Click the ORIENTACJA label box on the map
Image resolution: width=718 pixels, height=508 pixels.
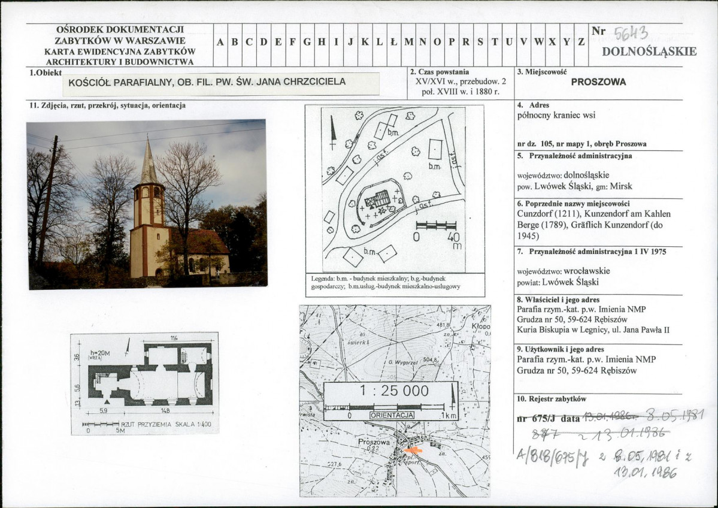coord(392,416)
